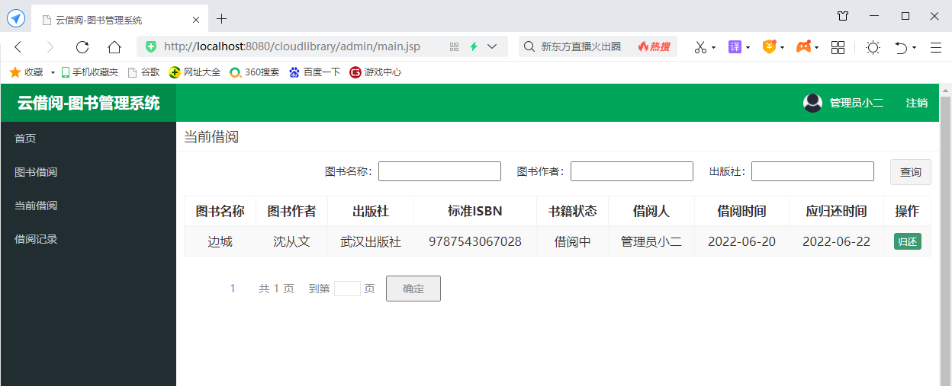Click the 收藏 star bookmark
952x386 pixels.
26,72
